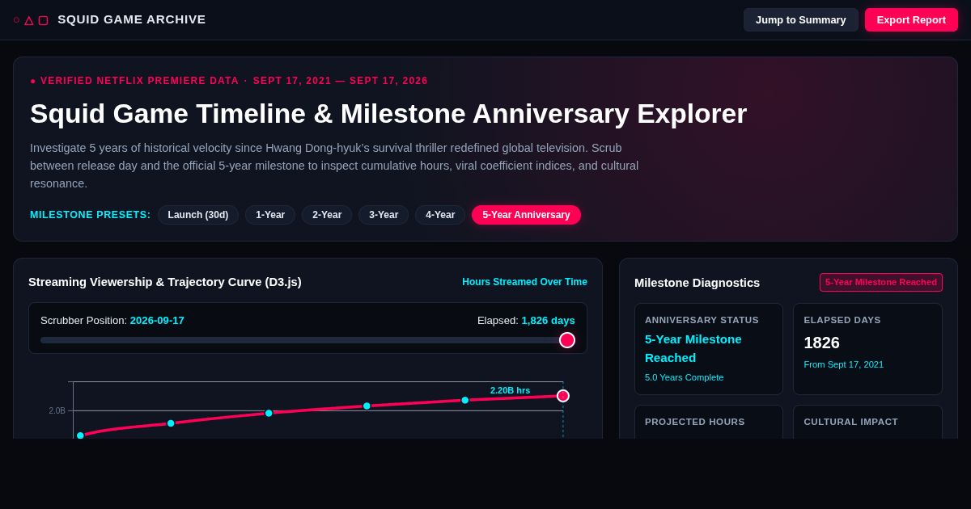Click the 2.20B hrs chart label
The width and height of the screenshot is (971, 509).
(x=510, y=390)
